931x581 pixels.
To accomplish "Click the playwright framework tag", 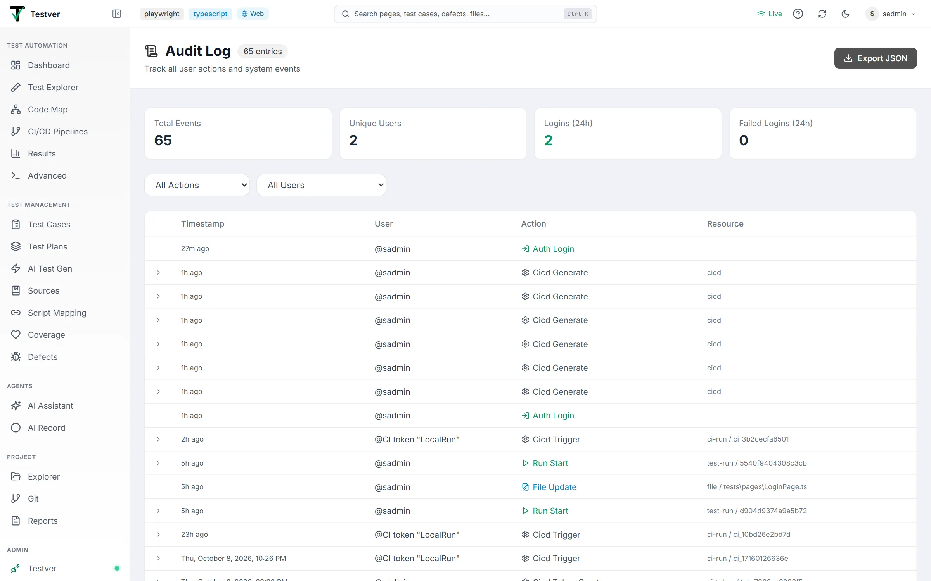I will (x=162, y=14).
